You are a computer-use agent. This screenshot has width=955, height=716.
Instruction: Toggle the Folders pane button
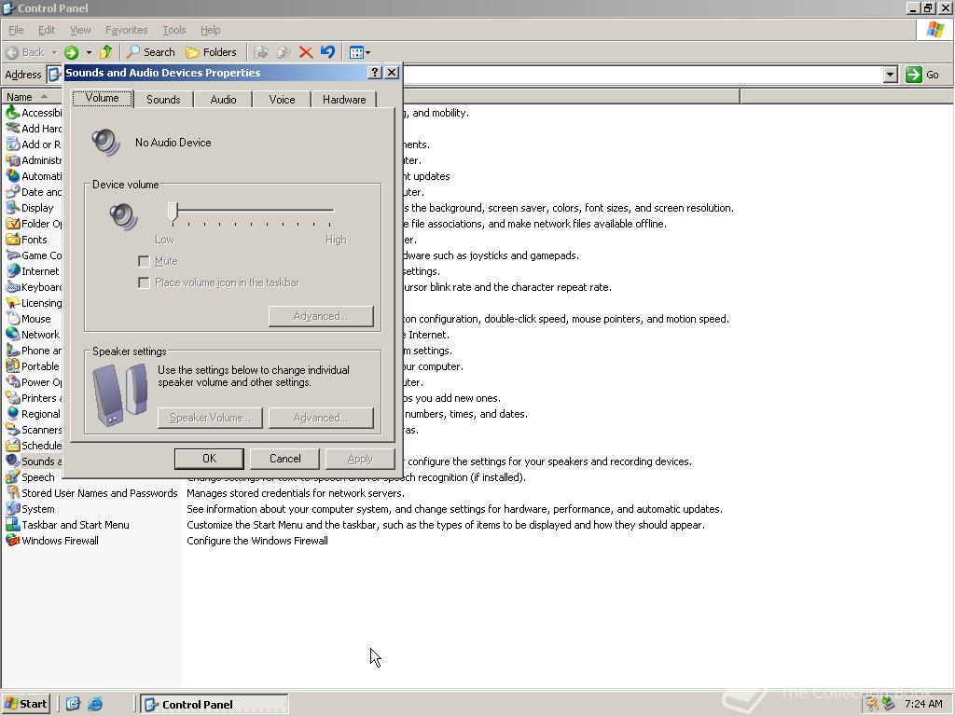pos(211,52)
